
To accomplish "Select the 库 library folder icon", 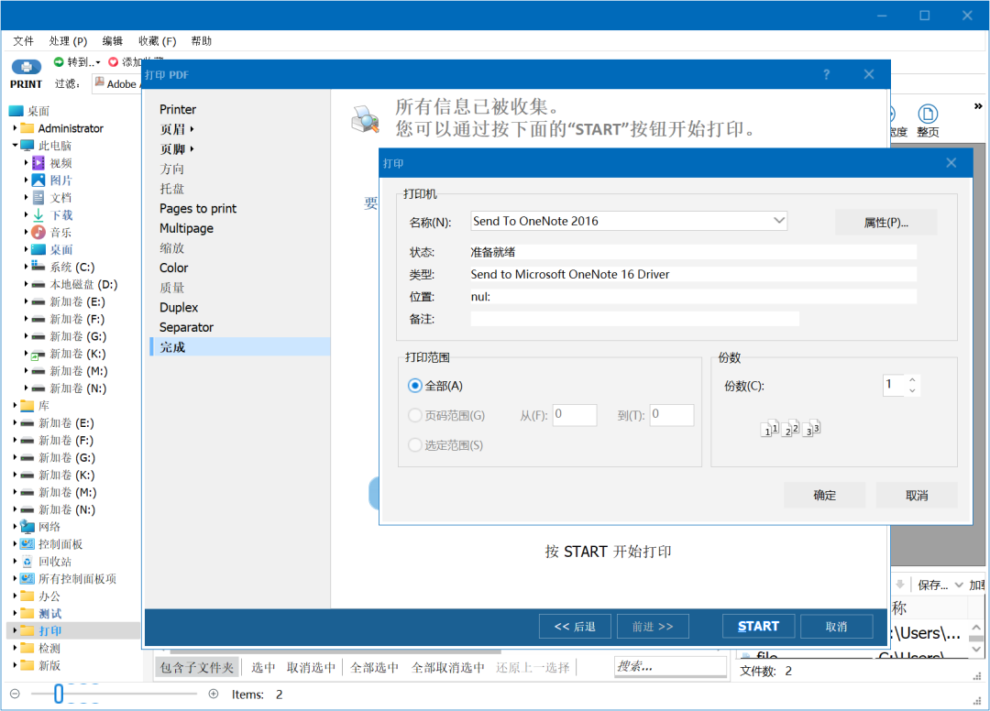I will pyautogui.click(x=27, y=406).
